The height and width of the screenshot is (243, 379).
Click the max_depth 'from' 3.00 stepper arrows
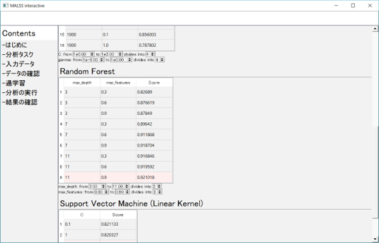(x=104, y=186)
